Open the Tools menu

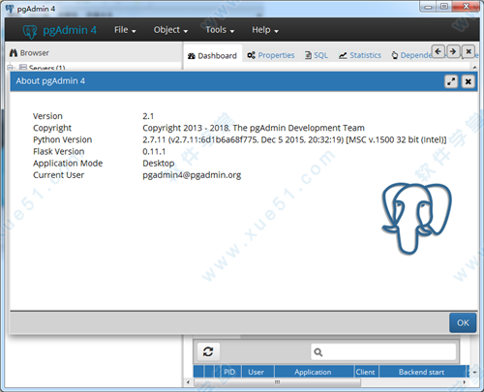(220, 30)
